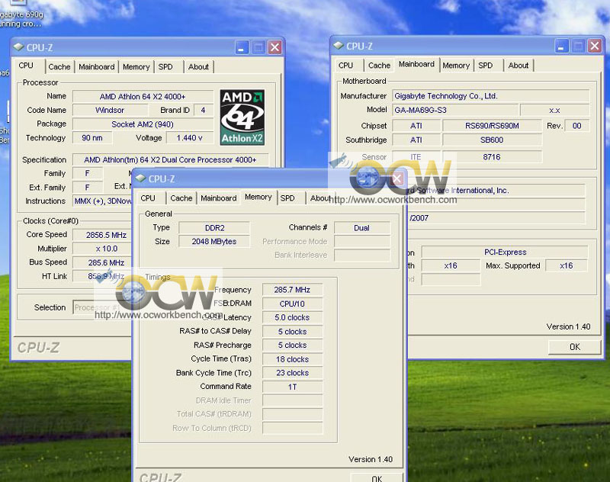Click the Brand ID value "4"

coord(203,110)
